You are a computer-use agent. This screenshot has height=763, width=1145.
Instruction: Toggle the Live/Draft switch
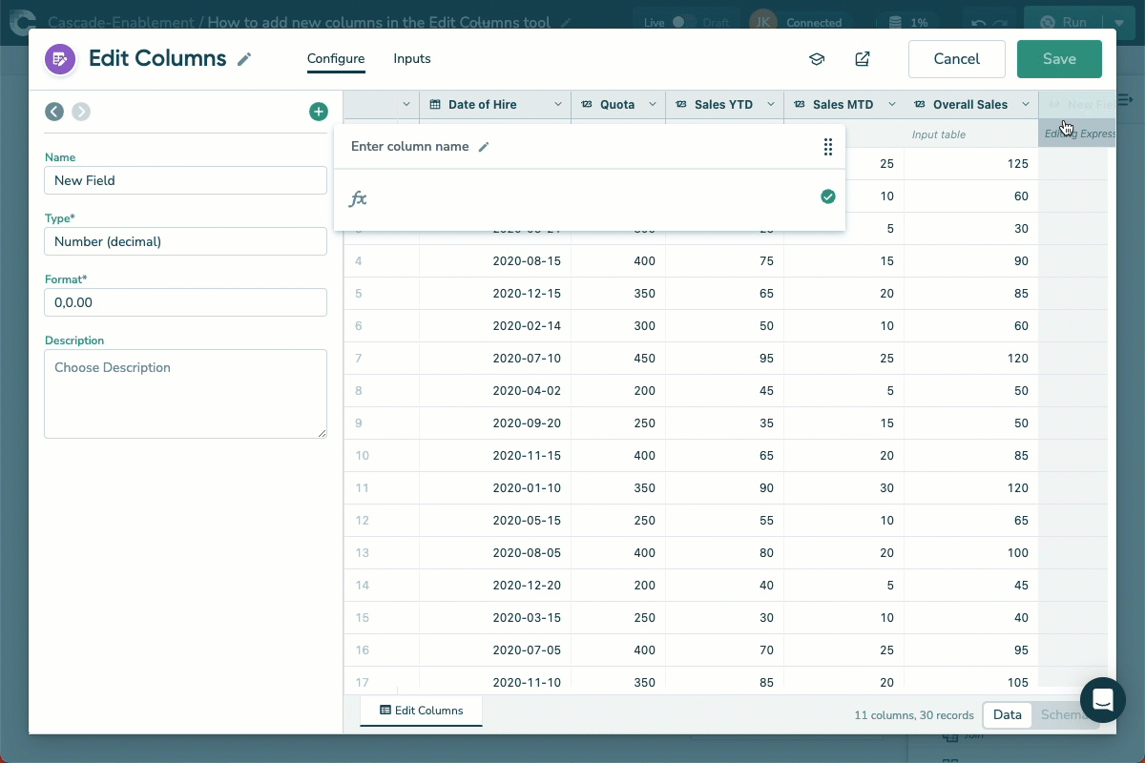pos(680,22)
